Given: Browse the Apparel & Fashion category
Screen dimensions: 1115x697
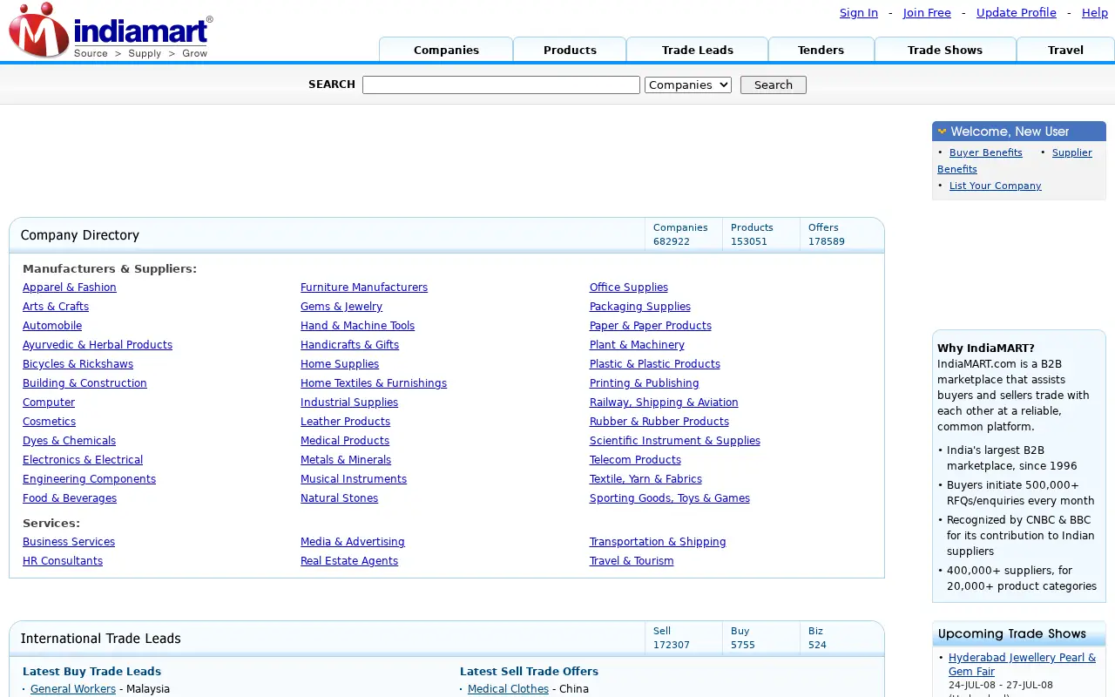Looking at the screenshot, I should click(x=70, y=288).
